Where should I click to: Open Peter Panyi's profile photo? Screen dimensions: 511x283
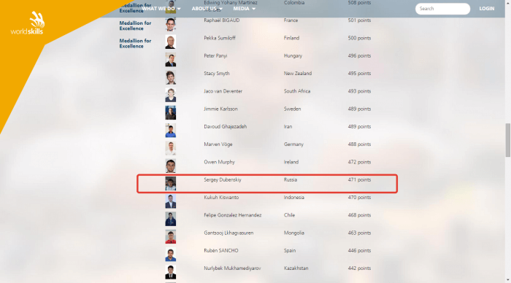point(170,60)
